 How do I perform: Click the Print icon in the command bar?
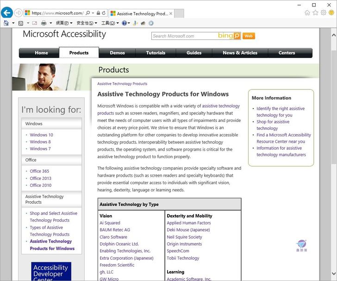(44, 23)
